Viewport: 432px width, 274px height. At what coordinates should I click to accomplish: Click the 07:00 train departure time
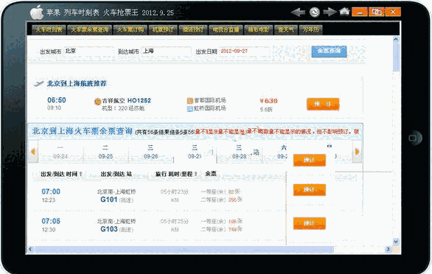[x=51, y=192]
